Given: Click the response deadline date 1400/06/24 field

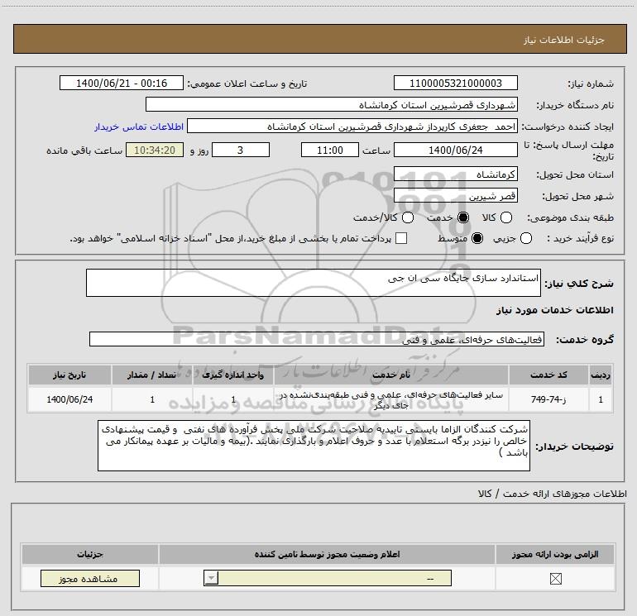Looking at the screenshot, I should tap(455, 150).
